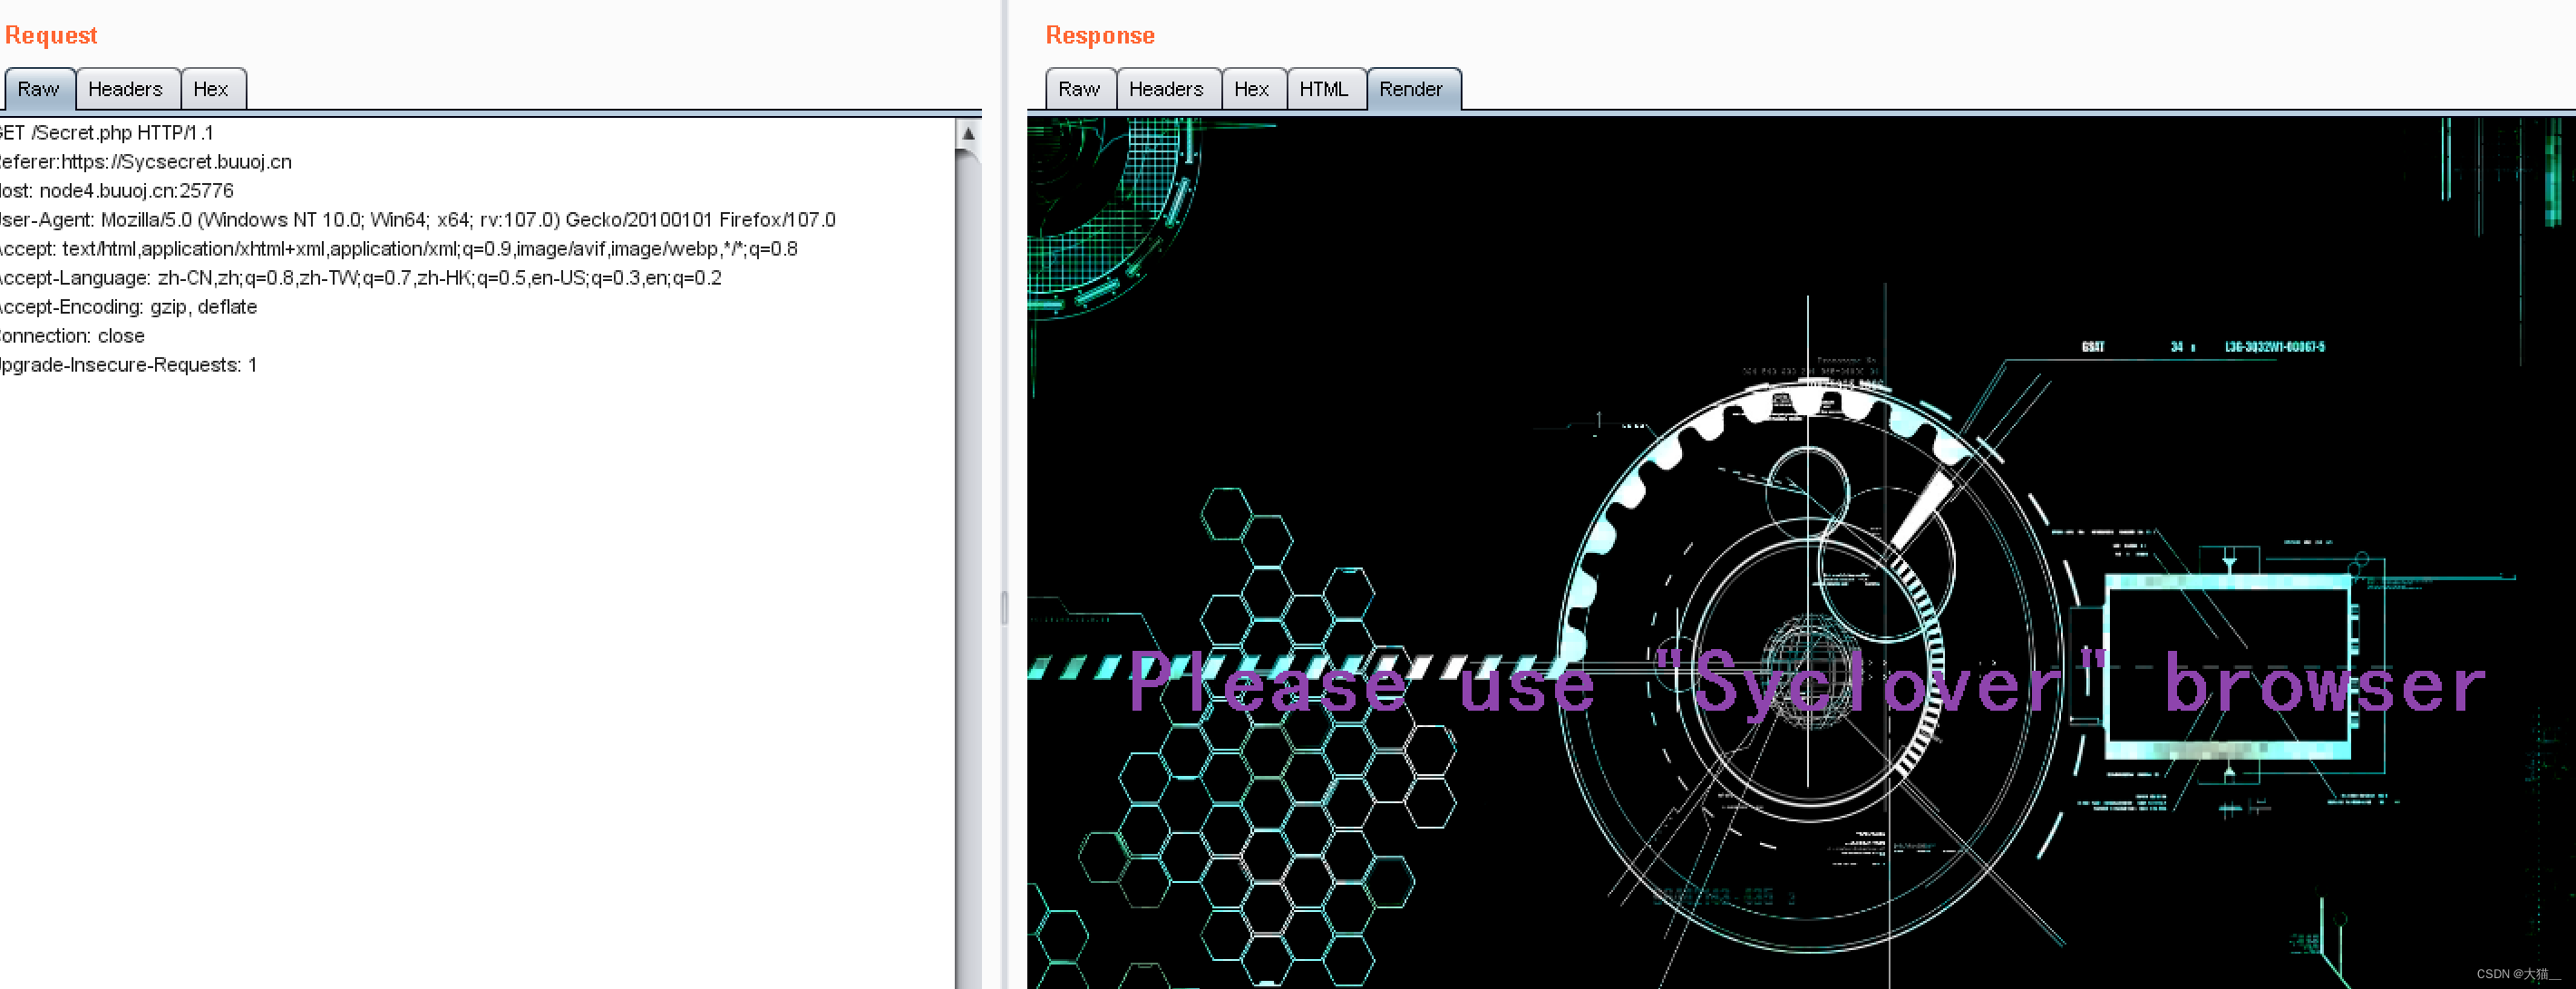
Task: Open the request Hex tab
Action: point(211,89)
